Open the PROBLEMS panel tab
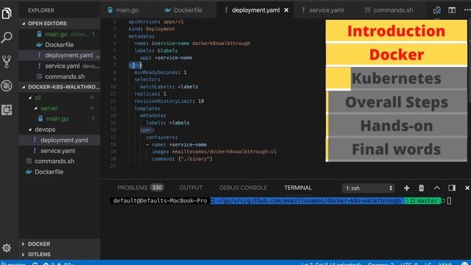The width and height of the screenshot is (471, 265). [132, 188]
